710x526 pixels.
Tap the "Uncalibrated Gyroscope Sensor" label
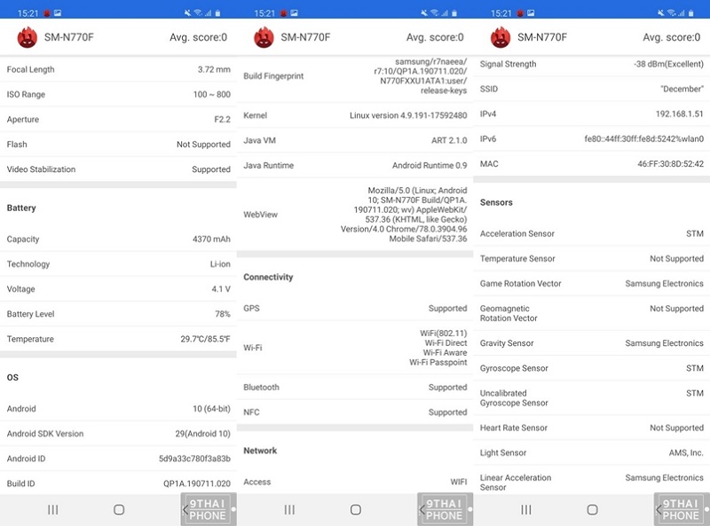tap(514, 398)
